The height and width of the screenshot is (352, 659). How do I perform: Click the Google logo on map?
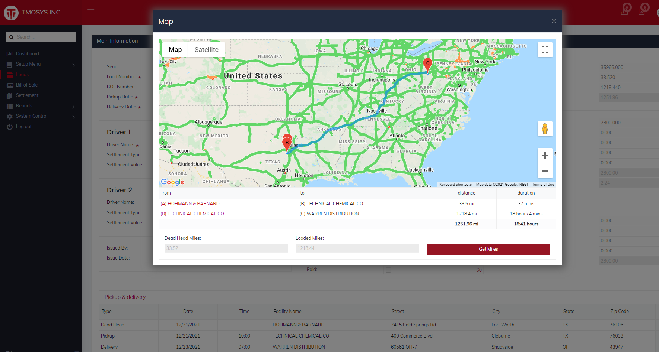(x=172, y=182)
